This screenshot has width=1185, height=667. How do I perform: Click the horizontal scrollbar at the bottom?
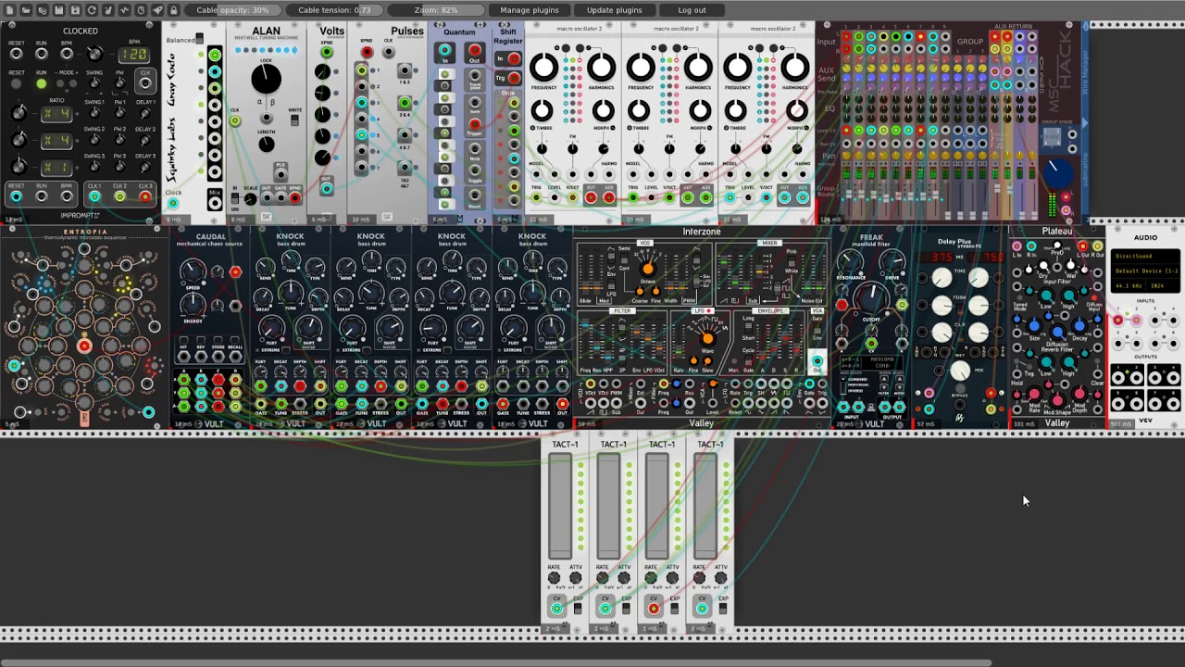tap(496, 662)
